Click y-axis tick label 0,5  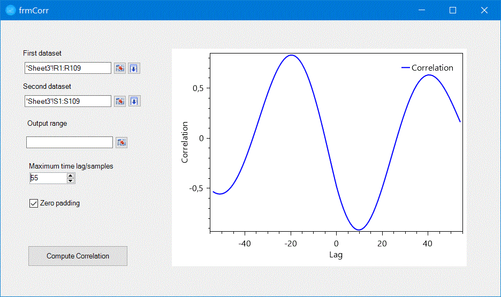[x=198, y=88]
